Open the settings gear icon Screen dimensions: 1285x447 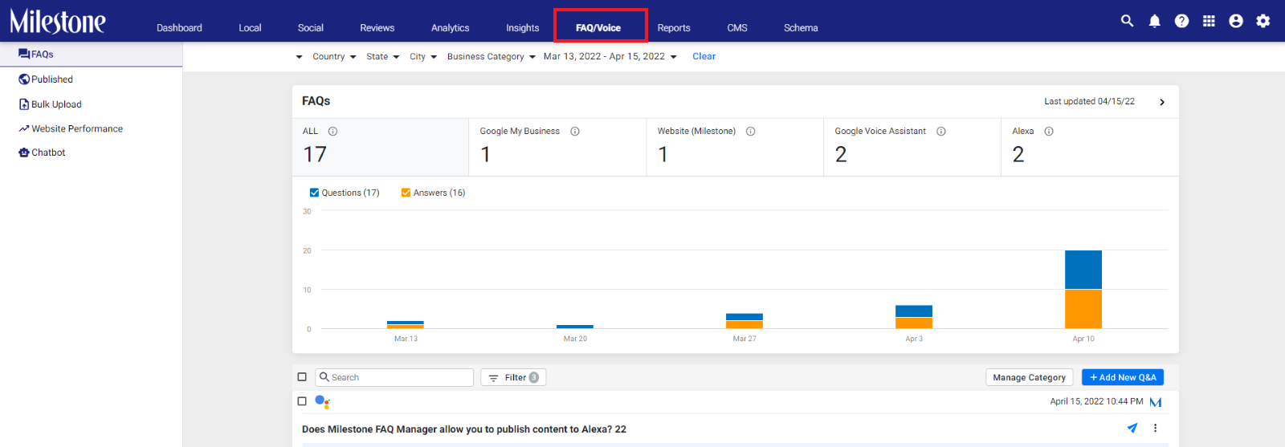tap(1263, 21)
